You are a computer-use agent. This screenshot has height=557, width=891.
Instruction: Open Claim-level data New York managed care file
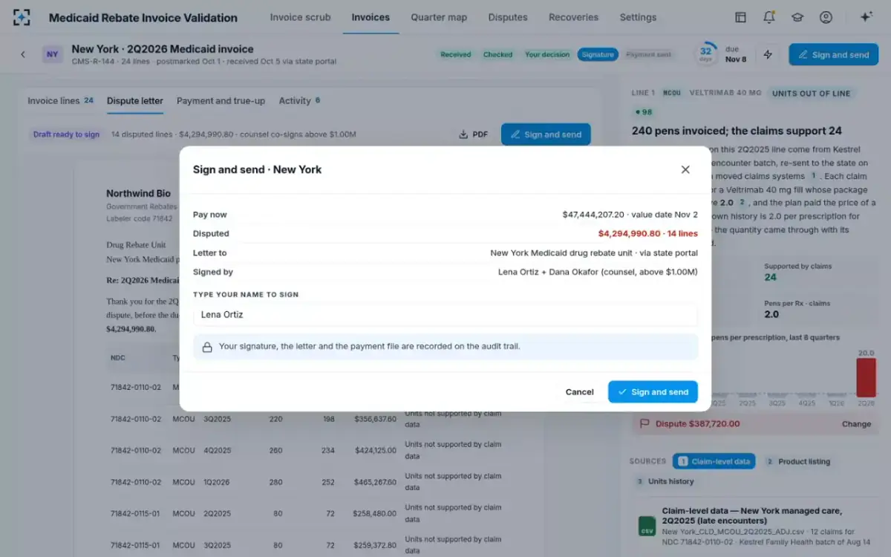click(x=756, y=526)
